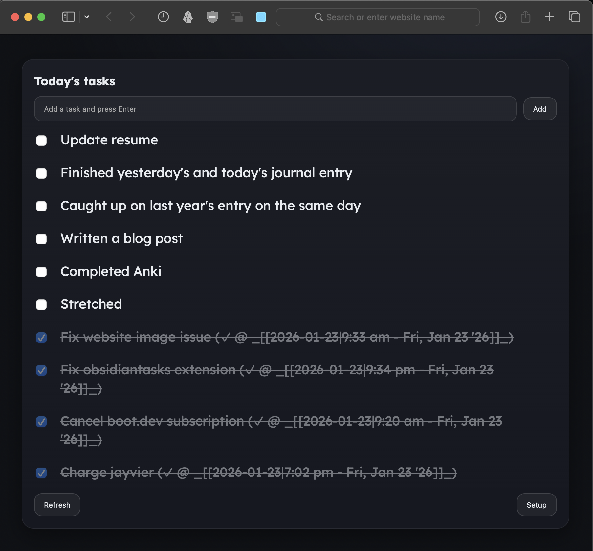Click the light blue square extension icon
The image size is (593, 551).
click(261, 17)
